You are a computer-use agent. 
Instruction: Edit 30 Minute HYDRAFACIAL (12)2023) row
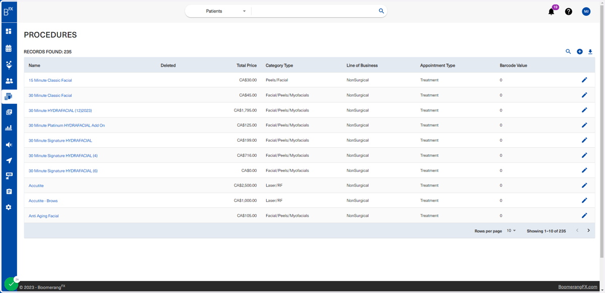click(x=584, y=110)
